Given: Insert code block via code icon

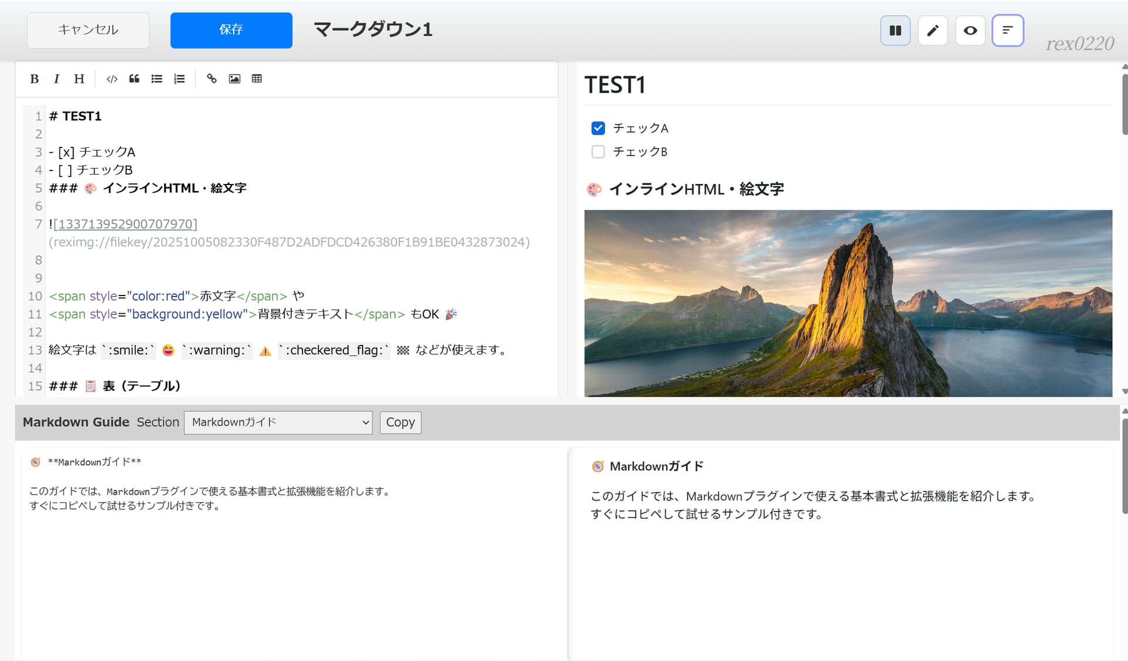Looking at the screenshot, I should pyautogui.click(x=112, y=79).
